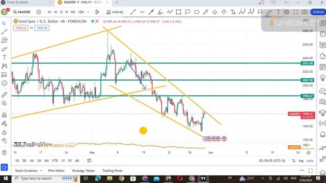Collapse the bottom panel chevron
326x183 pixels.
pyautogui.click(x=302, y=171)
